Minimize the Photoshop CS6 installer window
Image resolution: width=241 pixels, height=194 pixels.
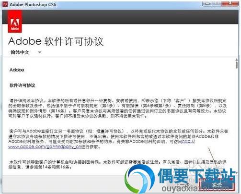point(207,3)
